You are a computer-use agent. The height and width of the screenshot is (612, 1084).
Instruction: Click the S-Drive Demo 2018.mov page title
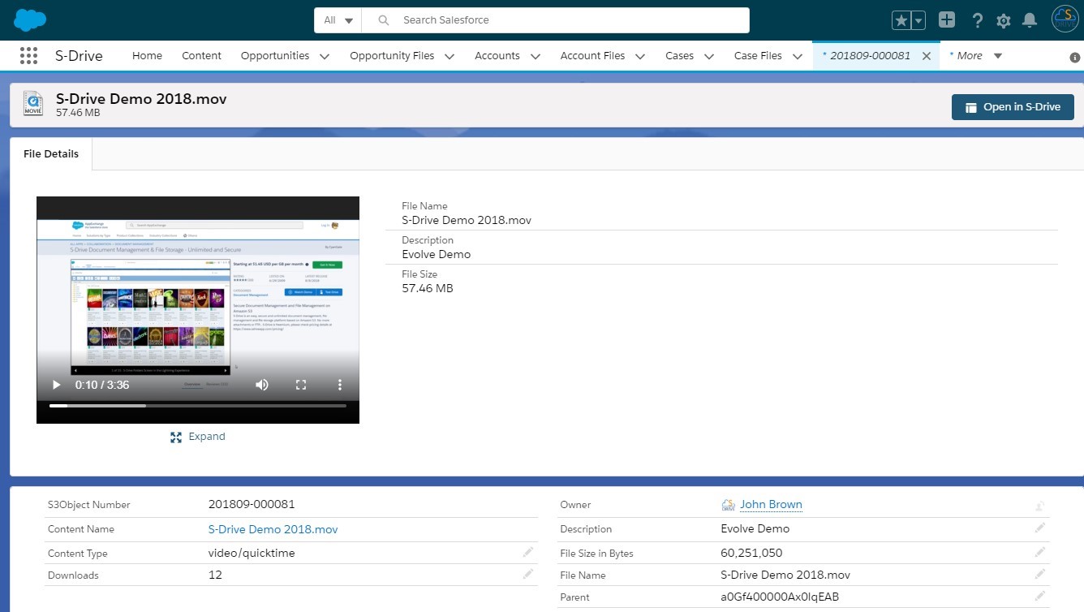click(x=141, y=99)
